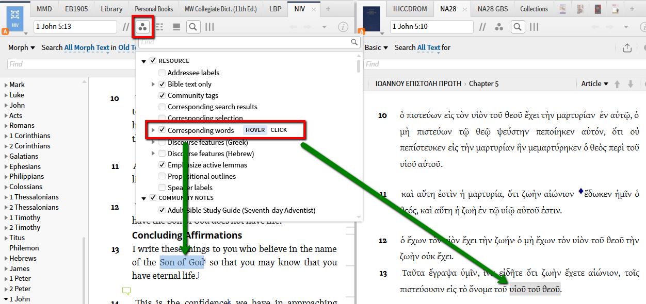Open the NIV resource information icon
This screenshot has width=646, height=304.
343,27
